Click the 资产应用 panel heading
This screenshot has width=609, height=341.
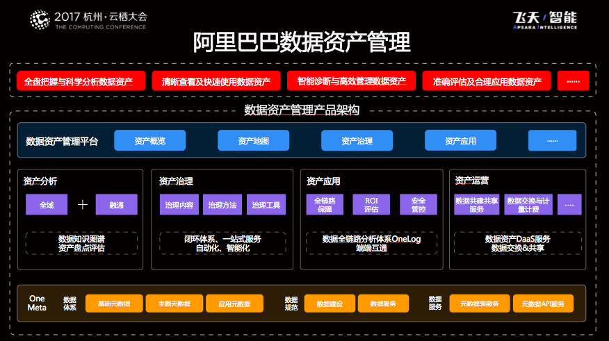point(323,181)
